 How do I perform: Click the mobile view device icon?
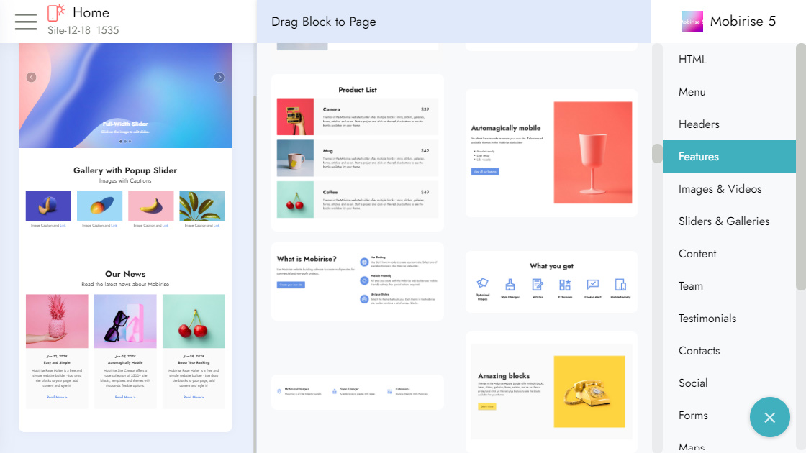[55, 13]
